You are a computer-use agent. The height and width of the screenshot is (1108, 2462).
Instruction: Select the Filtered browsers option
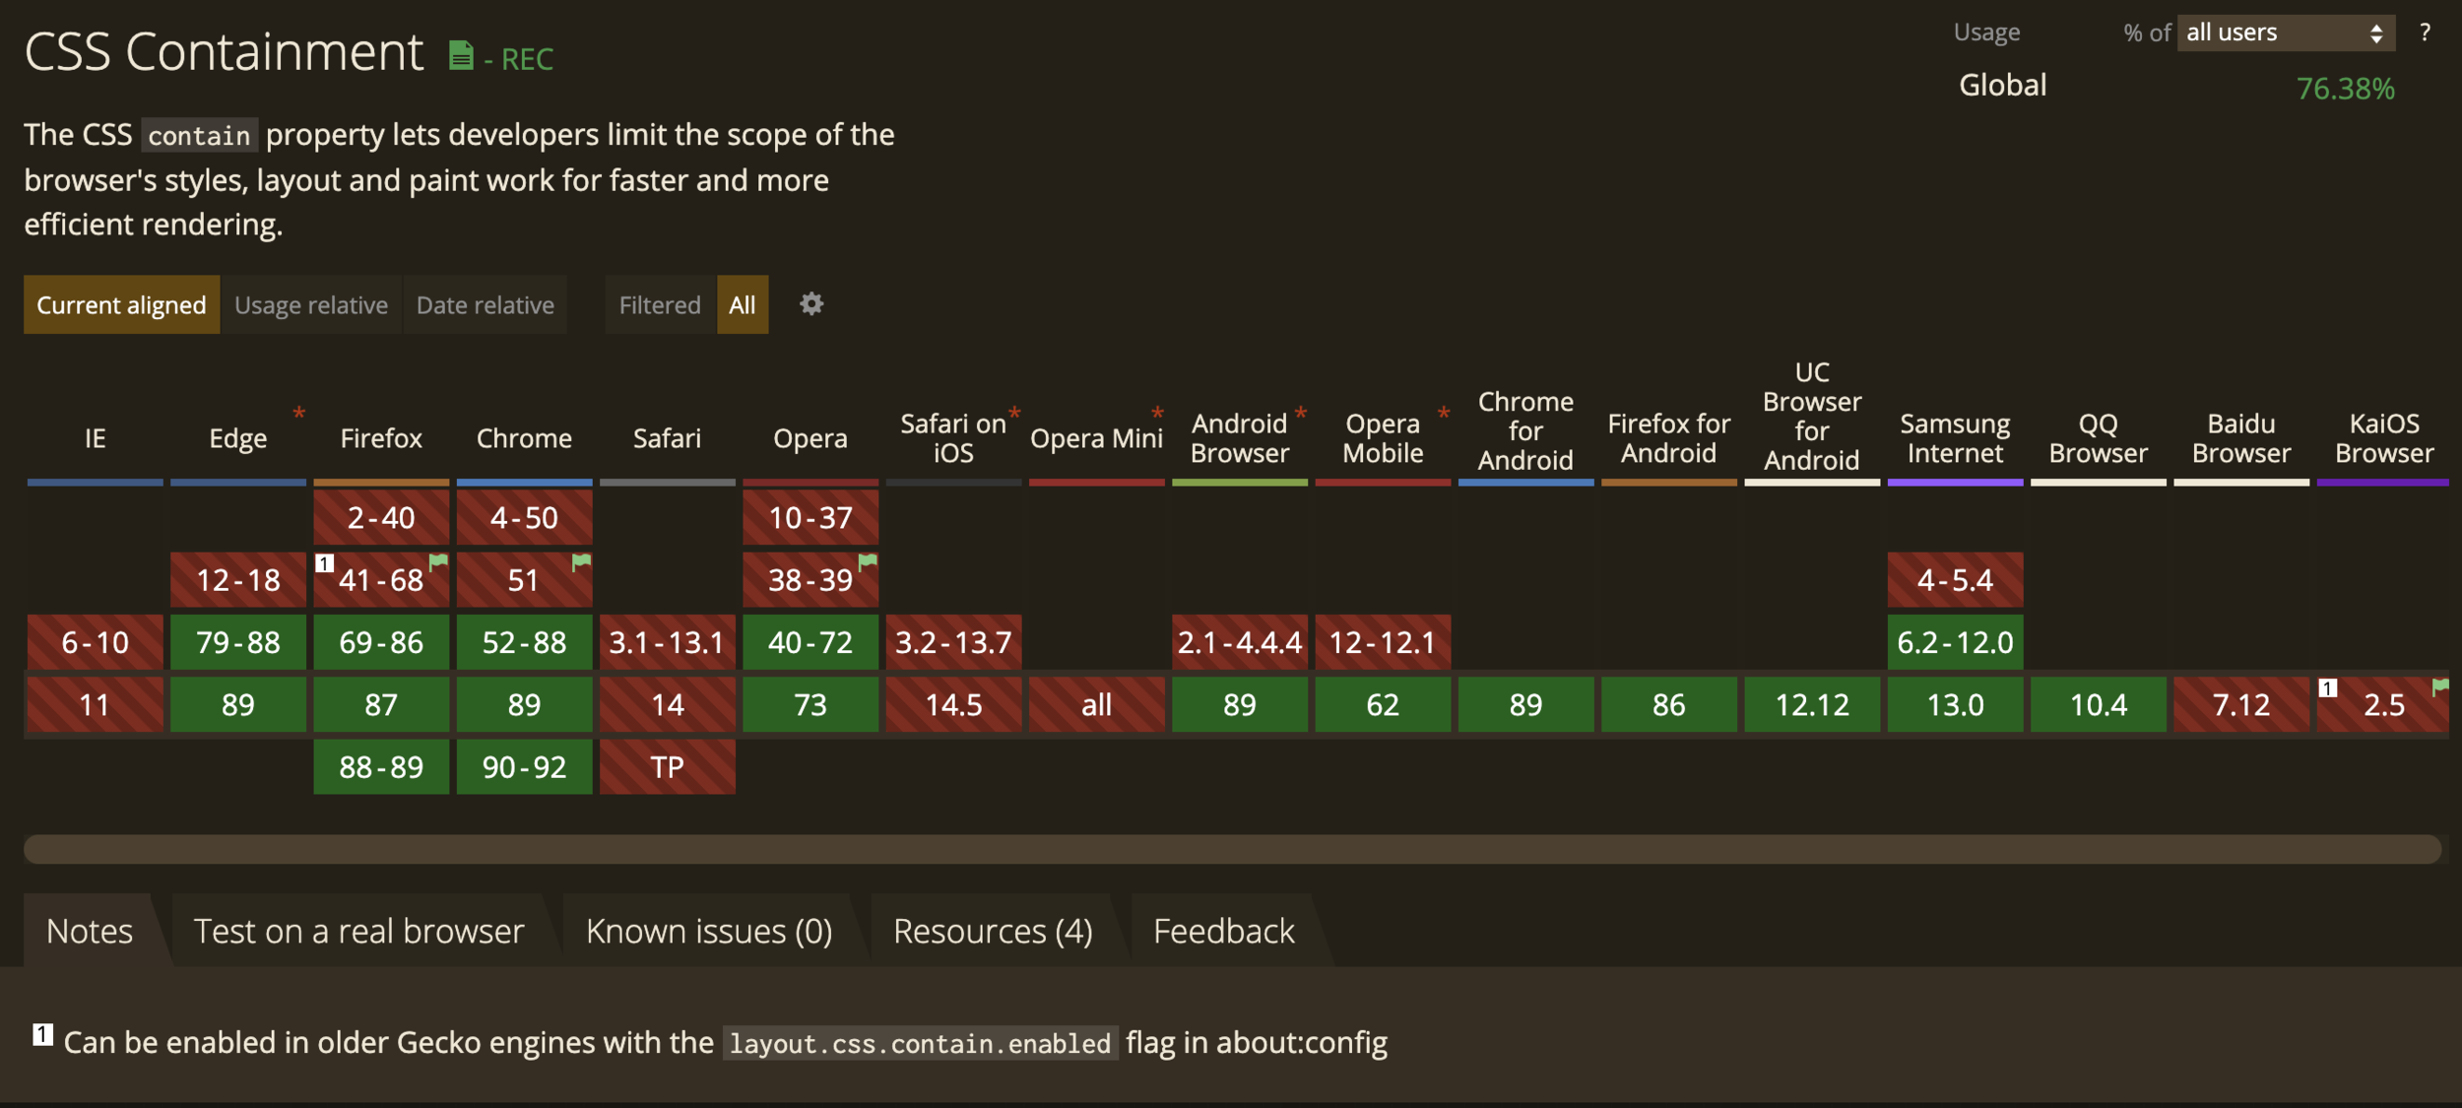coord(659,305)
